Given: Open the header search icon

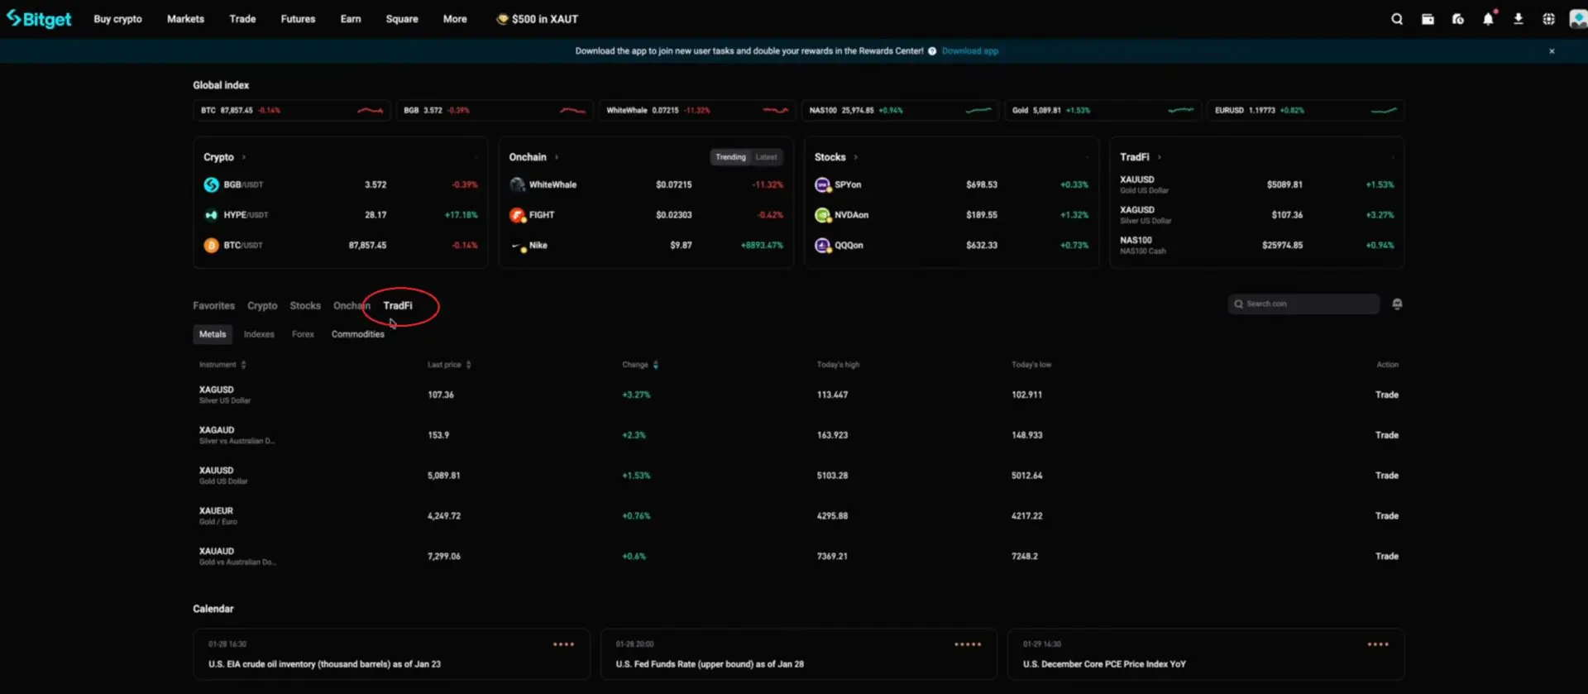Looking at the screenshot, I should click(x=1397, y=19).
